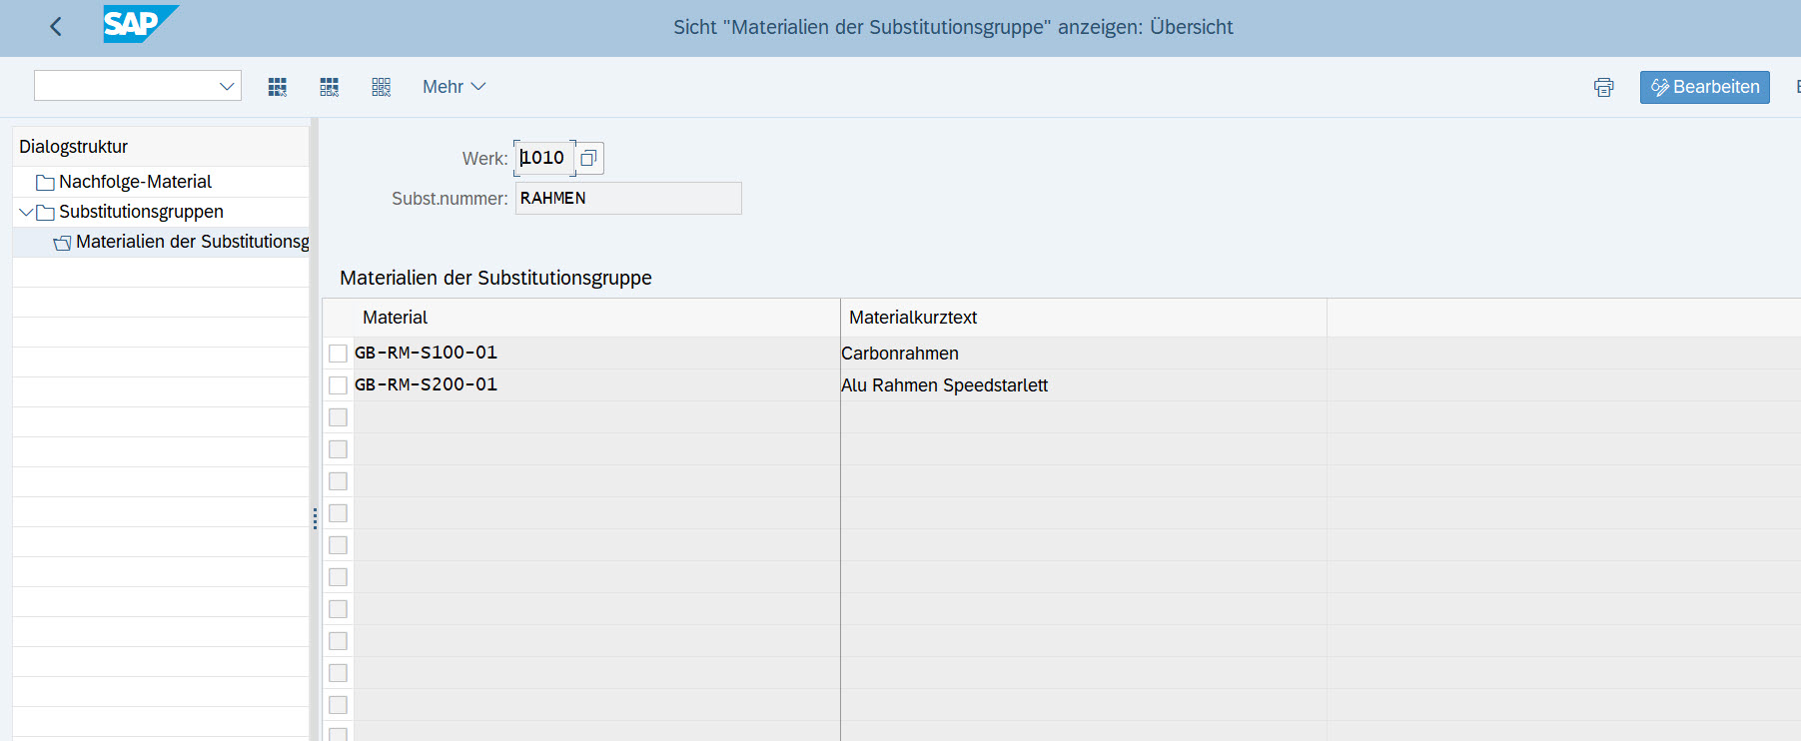
Task: Open Materialien der Substitutionsgruppe tree item
Action: tap(191, 242)
